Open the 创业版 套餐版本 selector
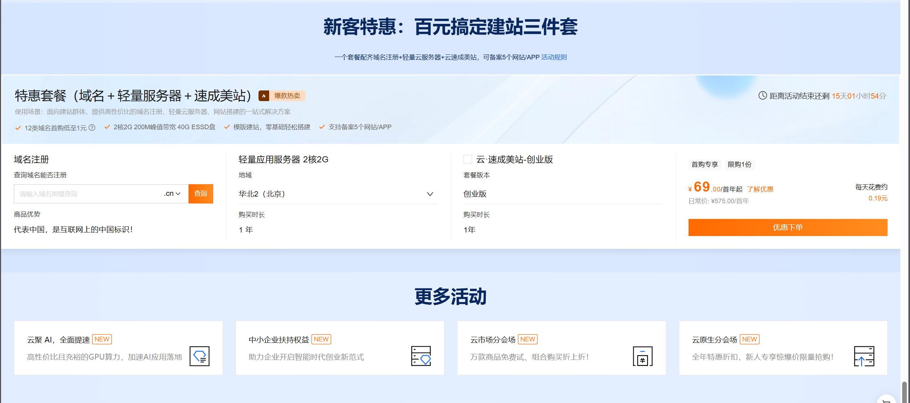 point(563,194)
